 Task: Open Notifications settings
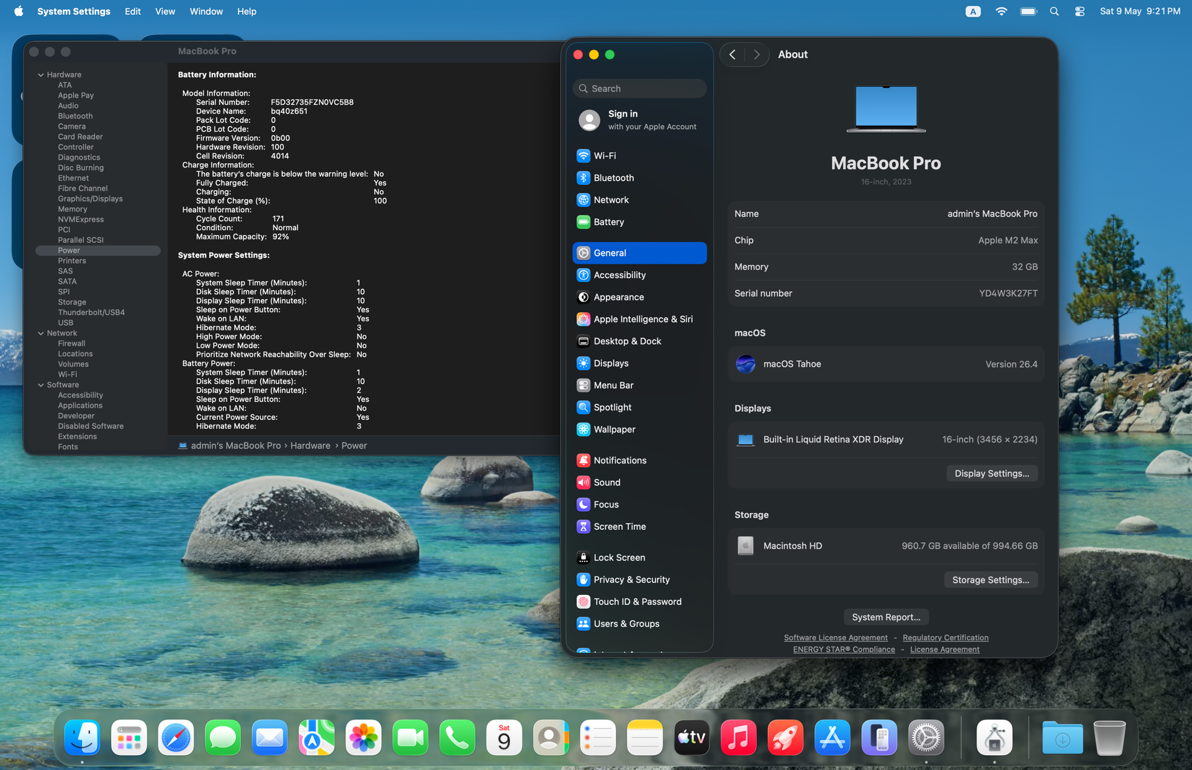[x=639, y=460]
